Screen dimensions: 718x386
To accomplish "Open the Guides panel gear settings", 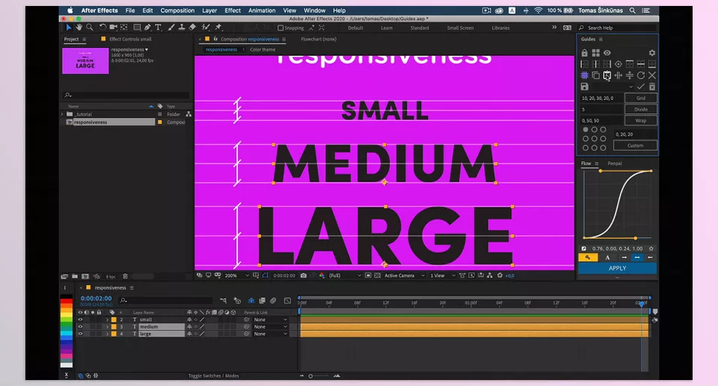I will (652, 53).
